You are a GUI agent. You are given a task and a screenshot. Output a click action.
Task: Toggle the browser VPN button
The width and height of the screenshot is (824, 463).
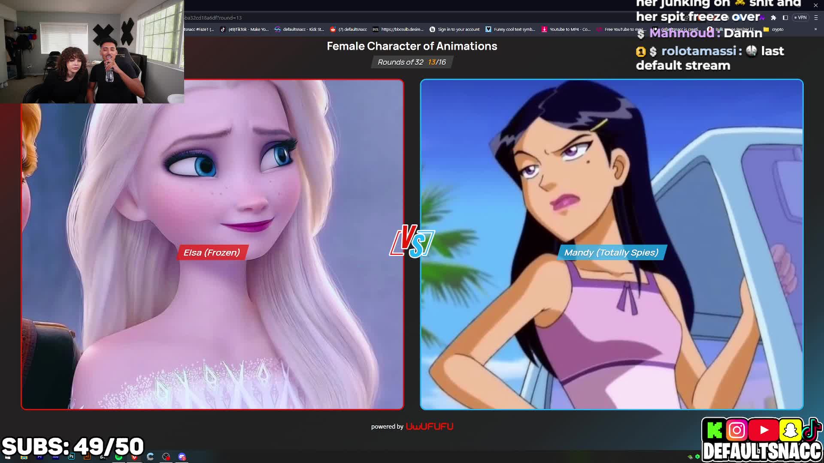tap(800, 18)
